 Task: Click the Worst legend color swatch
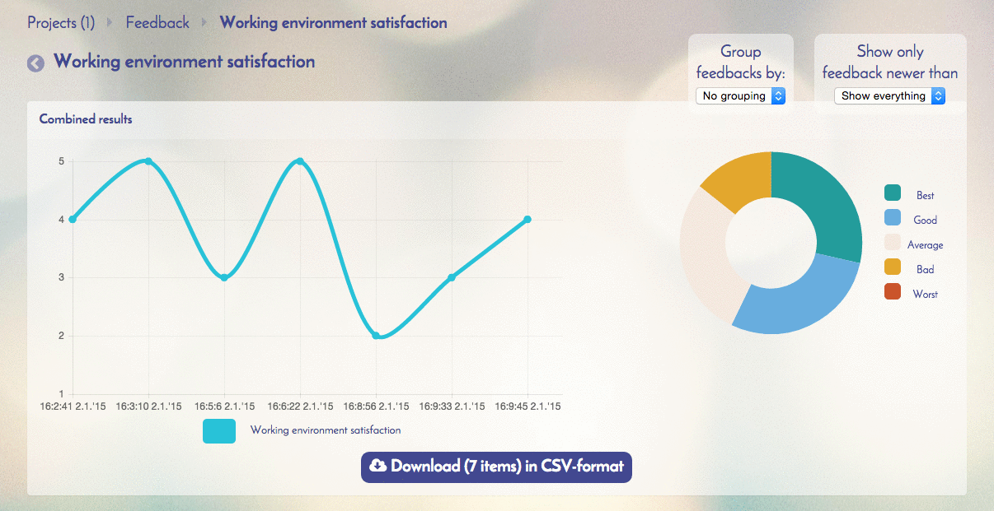point(893,292)
